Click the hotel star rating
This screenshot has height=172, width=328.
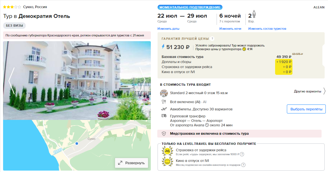point(12,7)
